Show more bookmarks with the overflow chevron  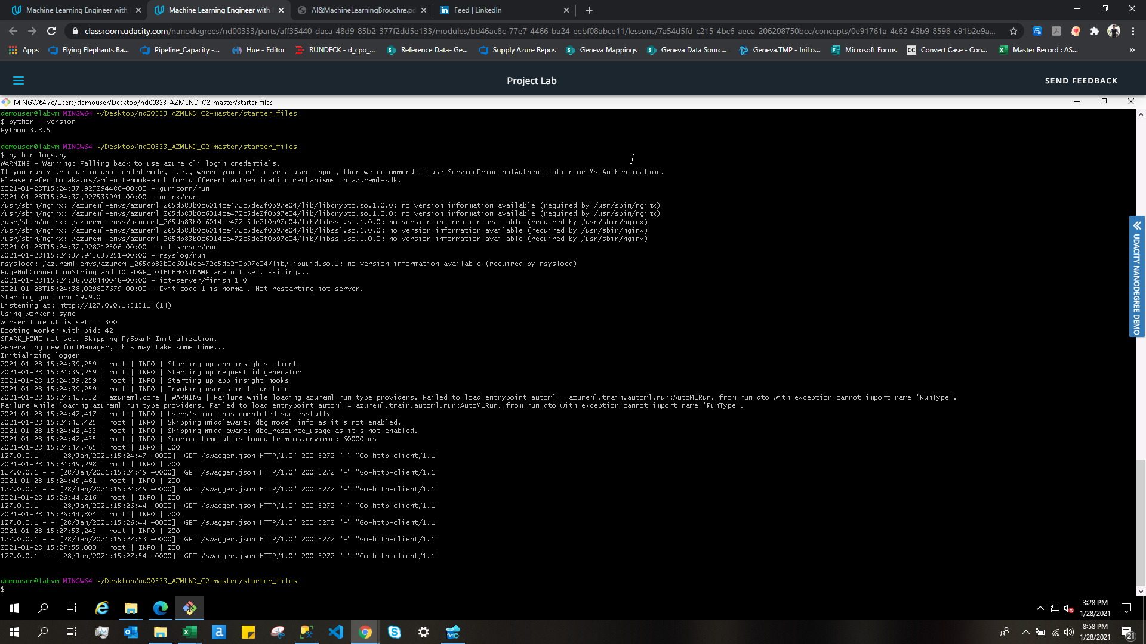1132,50
